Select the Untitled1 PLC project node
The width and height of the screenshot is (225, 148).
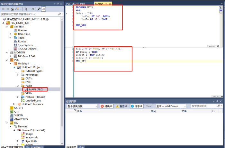click(x=23, y=63)
